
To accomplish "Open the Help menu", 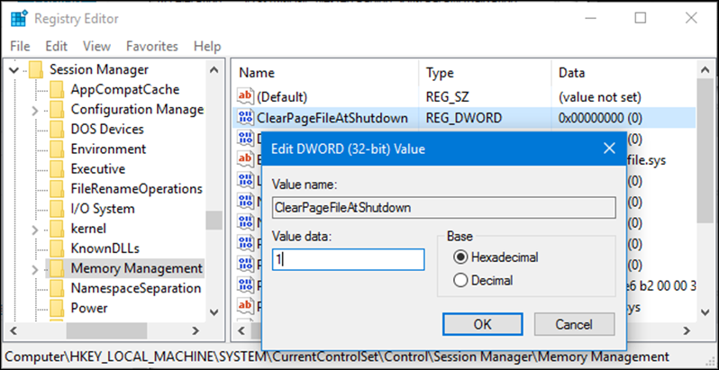I will pyautogui.click(x=207, y=46).
